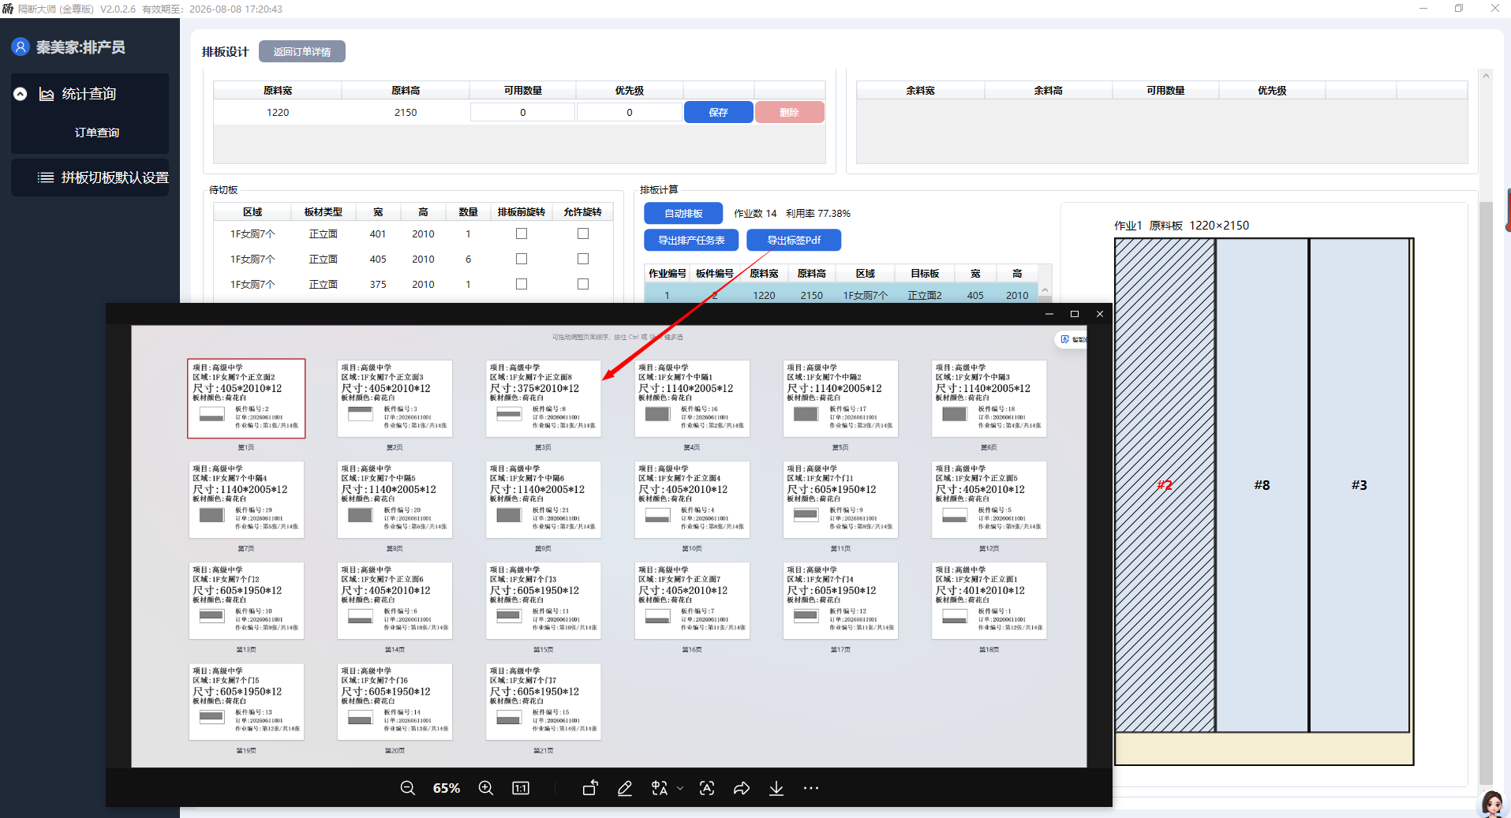1511x818 pixels.
Task: Select the highlighted job row with 正立面2
Action: (840, 295)
